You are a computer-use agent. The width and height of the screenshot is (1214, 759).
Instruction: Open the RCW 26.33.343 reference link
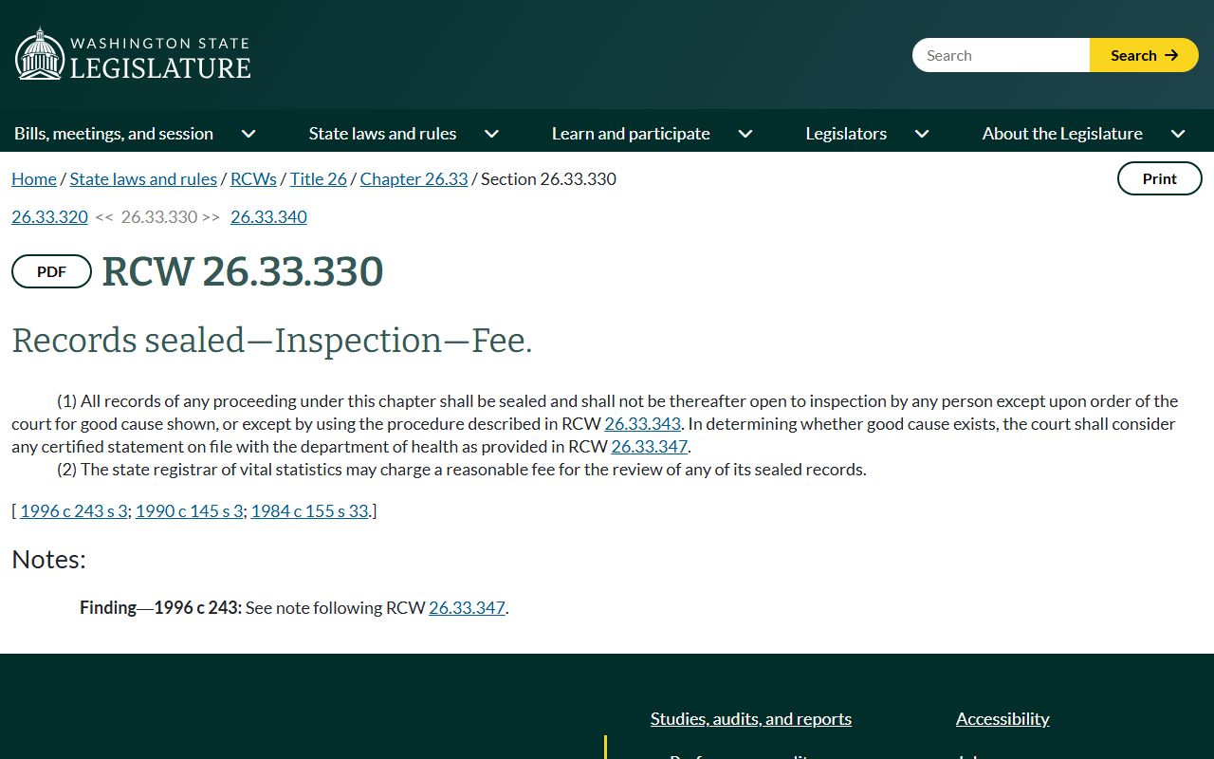coord(642,423)
